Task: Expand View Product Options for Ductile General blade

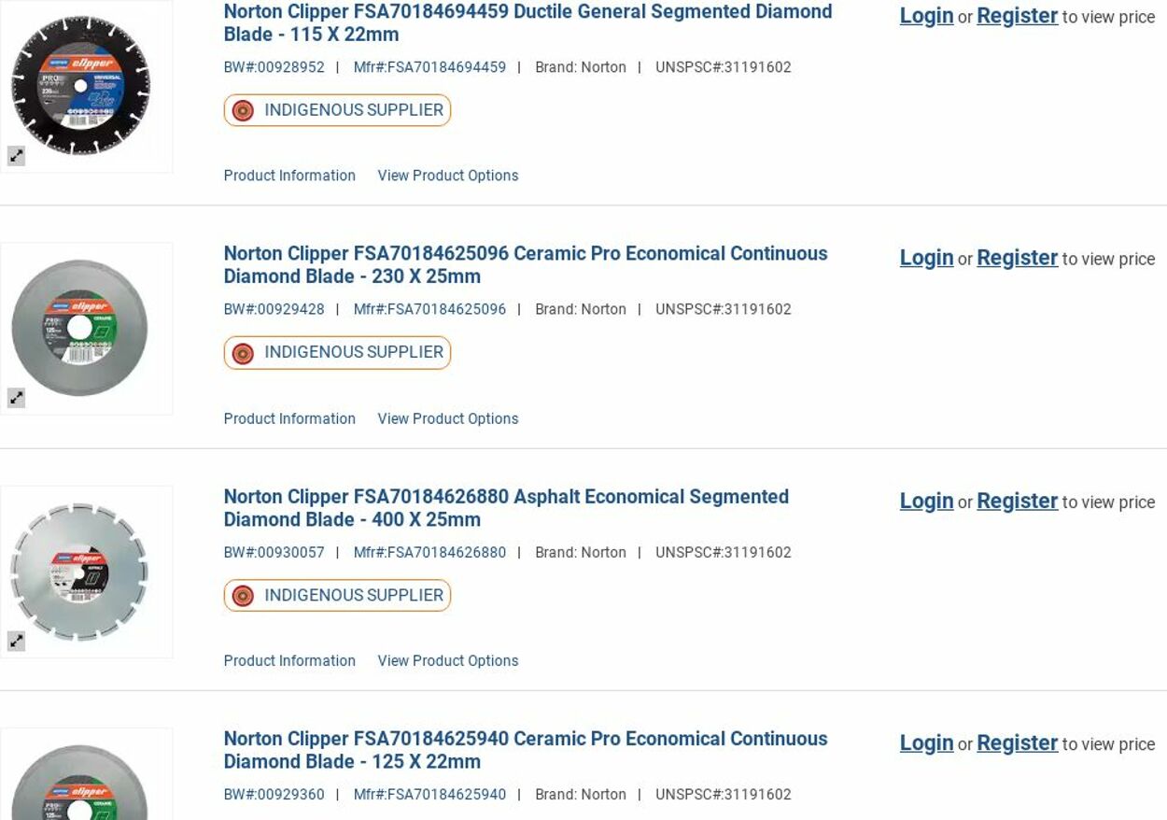Action: click(447, 176)
